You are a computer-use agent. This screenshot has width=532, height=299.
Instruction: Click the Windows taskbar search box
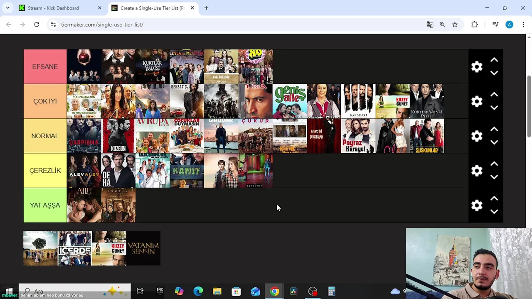click(x=75, y=291)
